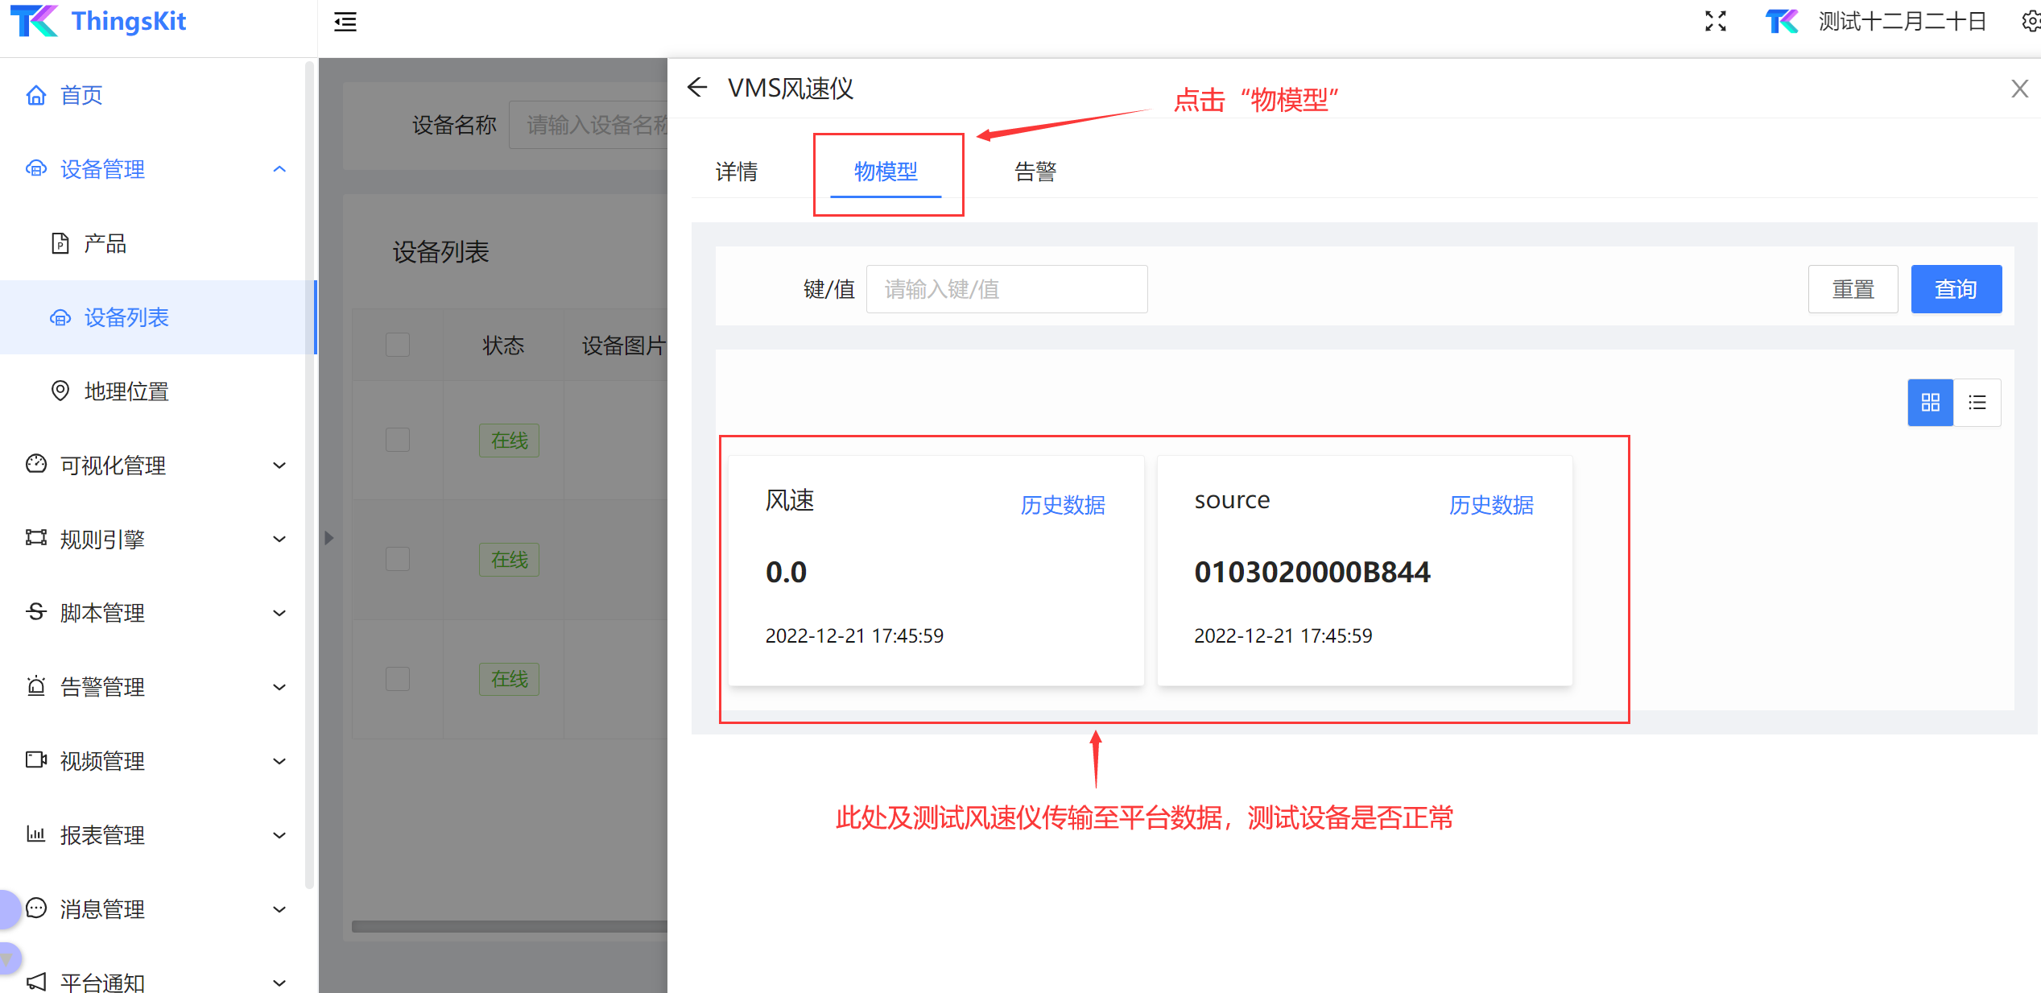
Task: Switch to the 详情 tab
Action: (x=736, y=172)
